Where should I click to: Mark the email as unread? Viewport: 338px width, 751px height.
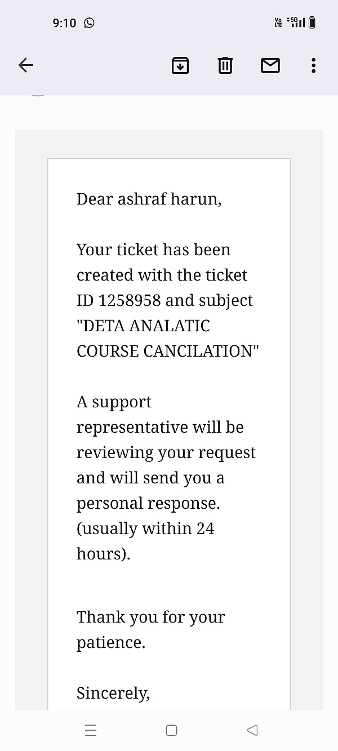click(x=270, y=65)
